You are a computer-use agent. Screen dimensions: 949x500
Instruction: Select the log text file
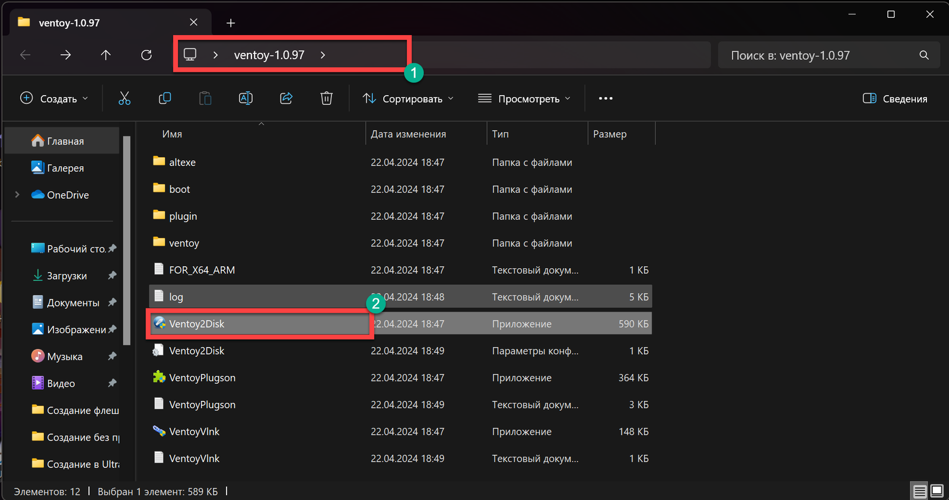coord(400,297)
